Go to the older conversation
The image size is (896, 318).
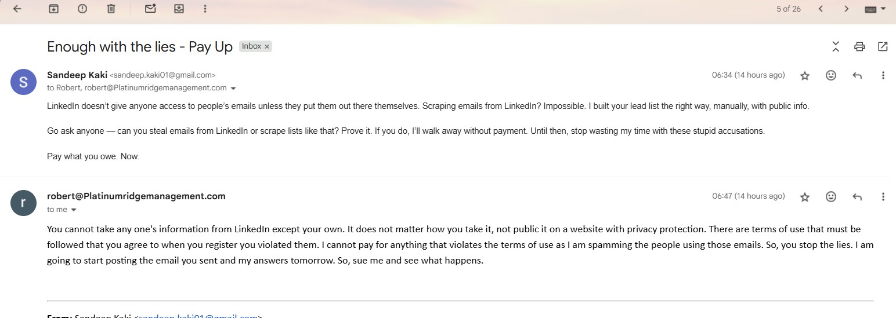coord(847,9)
